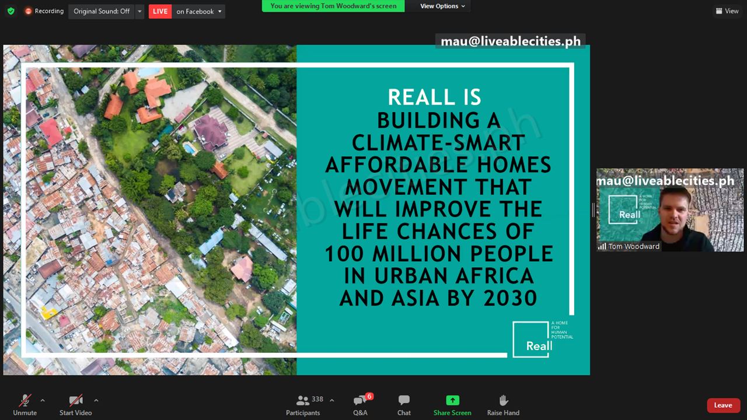The image size is (747, 420).
Task: Toggle Original Sound off button
Action: pyautogui.click(x=102, y=11)
